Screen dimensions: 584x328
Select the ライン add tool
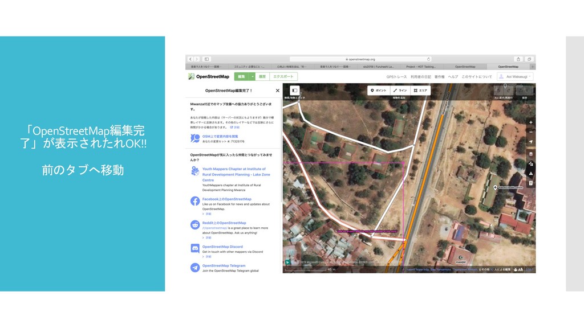point(400,91)
